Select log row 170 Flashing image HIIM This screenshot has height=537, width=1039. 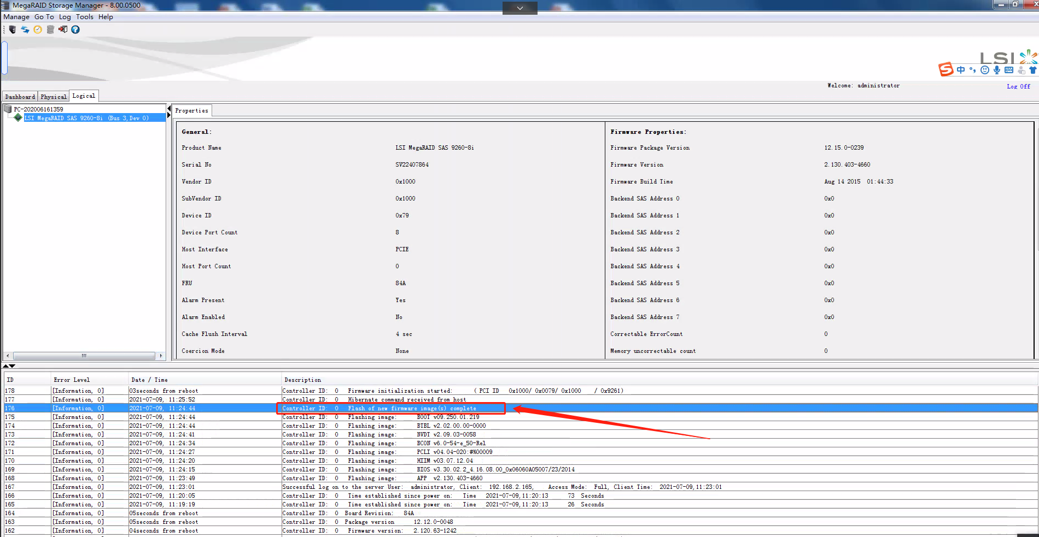pyautogui.click(x=521, y=461)
